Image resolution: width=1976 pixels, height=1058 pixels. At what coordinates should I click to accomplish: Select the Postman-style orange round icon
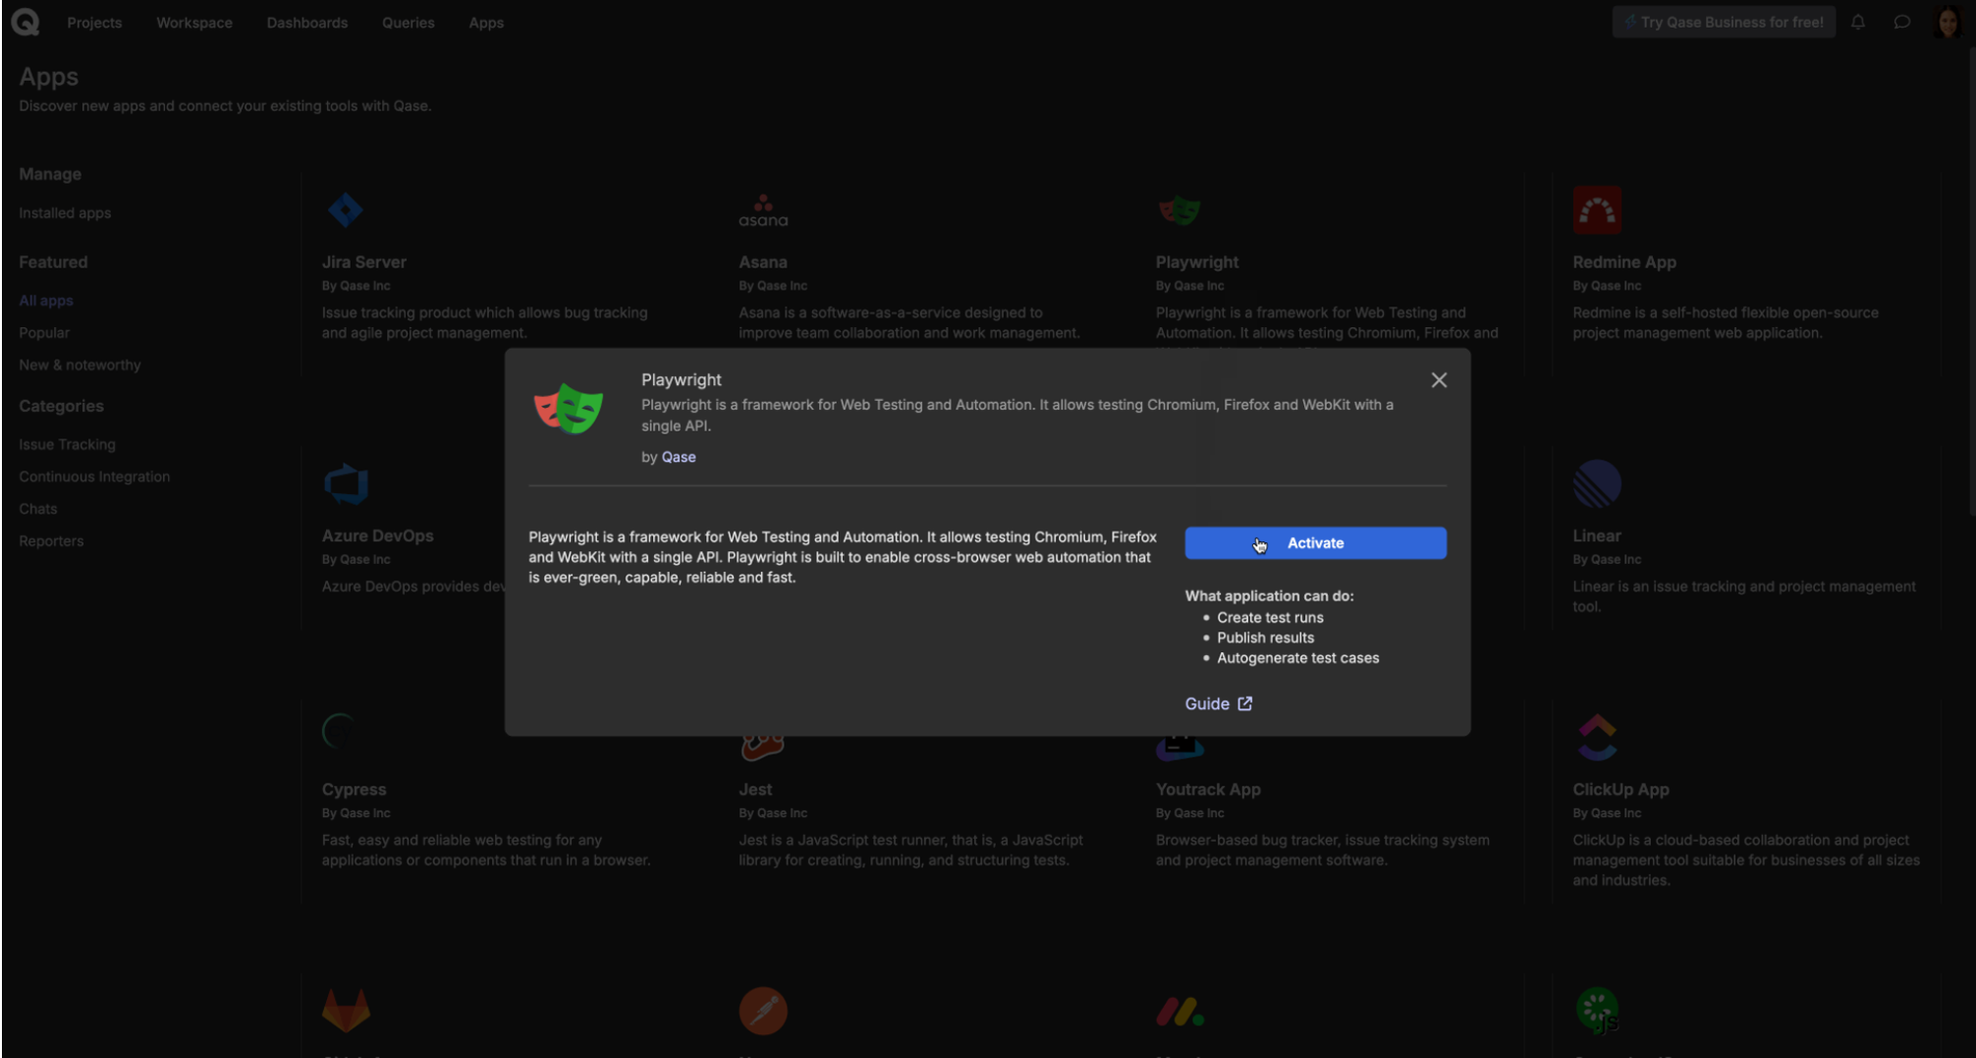point(763,1011)
